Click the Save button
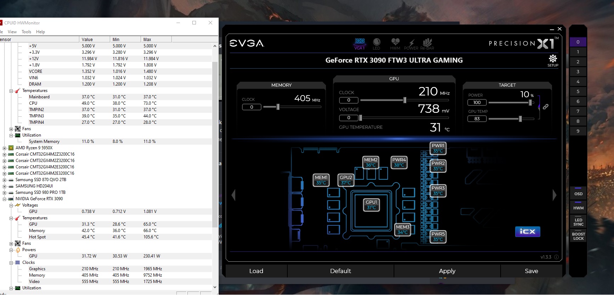Viewport: 614px width, 295px height. [531, 271]
